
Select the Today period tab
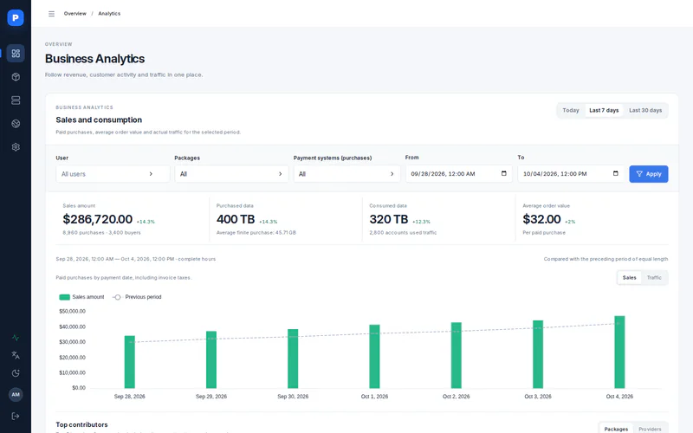(571, 111)
